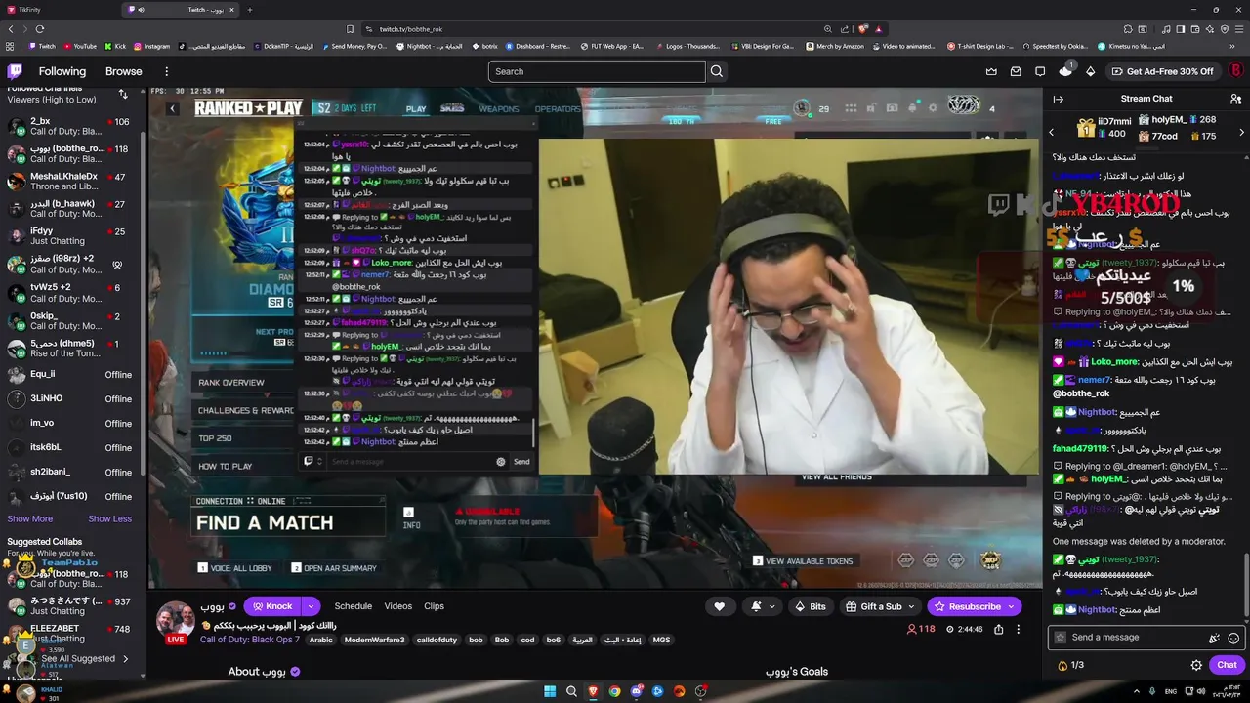
Task: Expand the notification bell dropdown arrow
Action: coord(771,606)
